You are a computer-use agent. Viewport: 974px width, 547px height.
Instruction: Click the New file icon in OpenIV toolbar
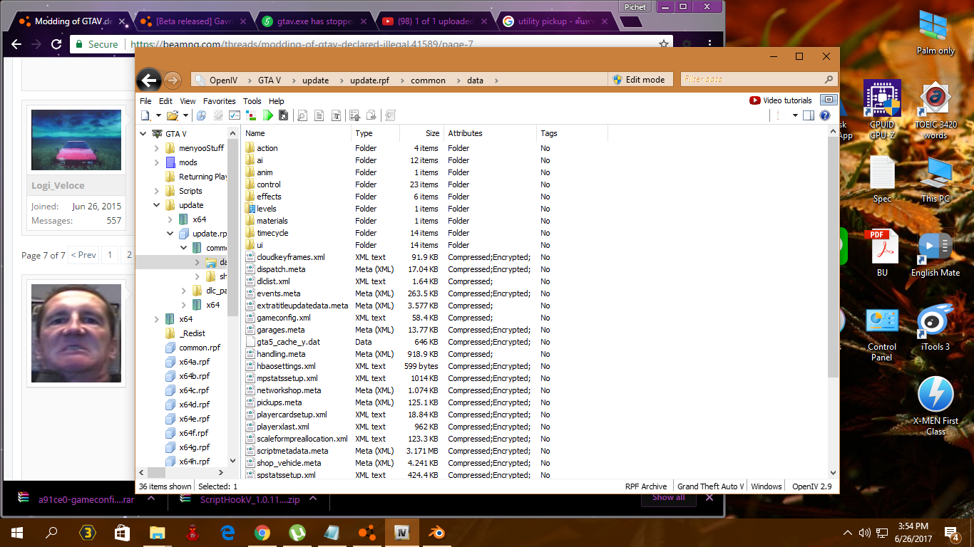[x=145, y=115]
